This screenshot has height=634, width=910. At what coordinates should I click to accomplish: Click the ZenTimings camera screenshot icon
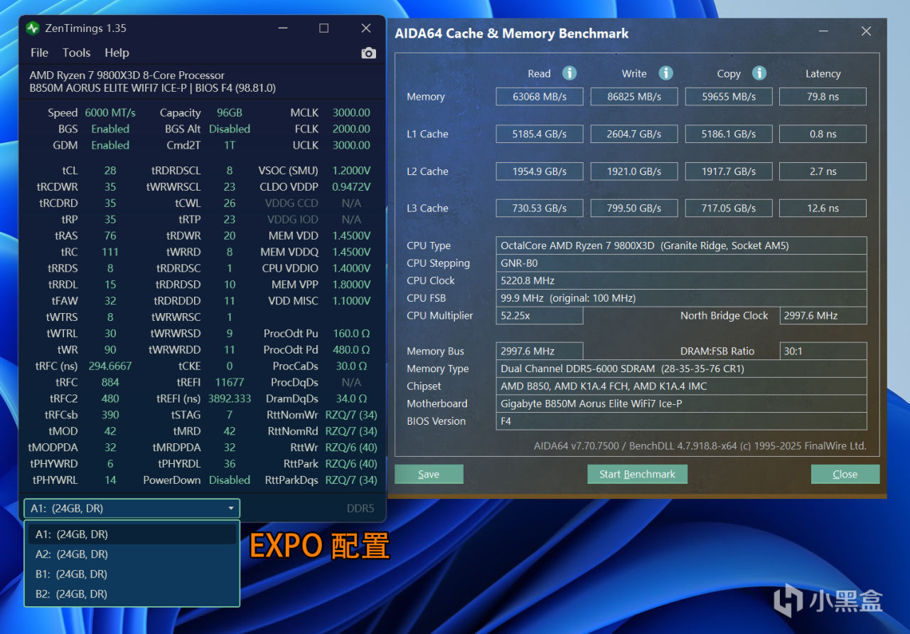368,53
